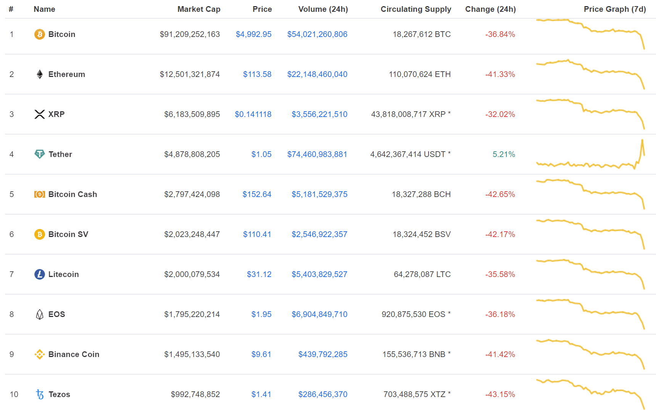Screen dimensions: 656x410
Task: Click the Binance Coin logo icon
Action: pyautogui.click(x=40, y=354)
